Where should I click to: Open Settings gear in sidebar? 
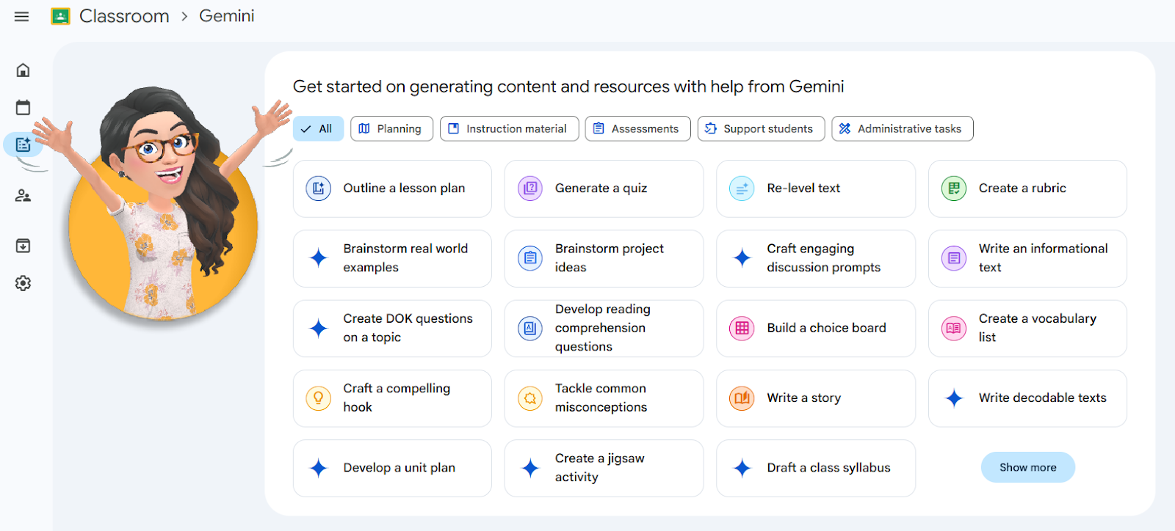pyautogui.click(x=23, y=283)
